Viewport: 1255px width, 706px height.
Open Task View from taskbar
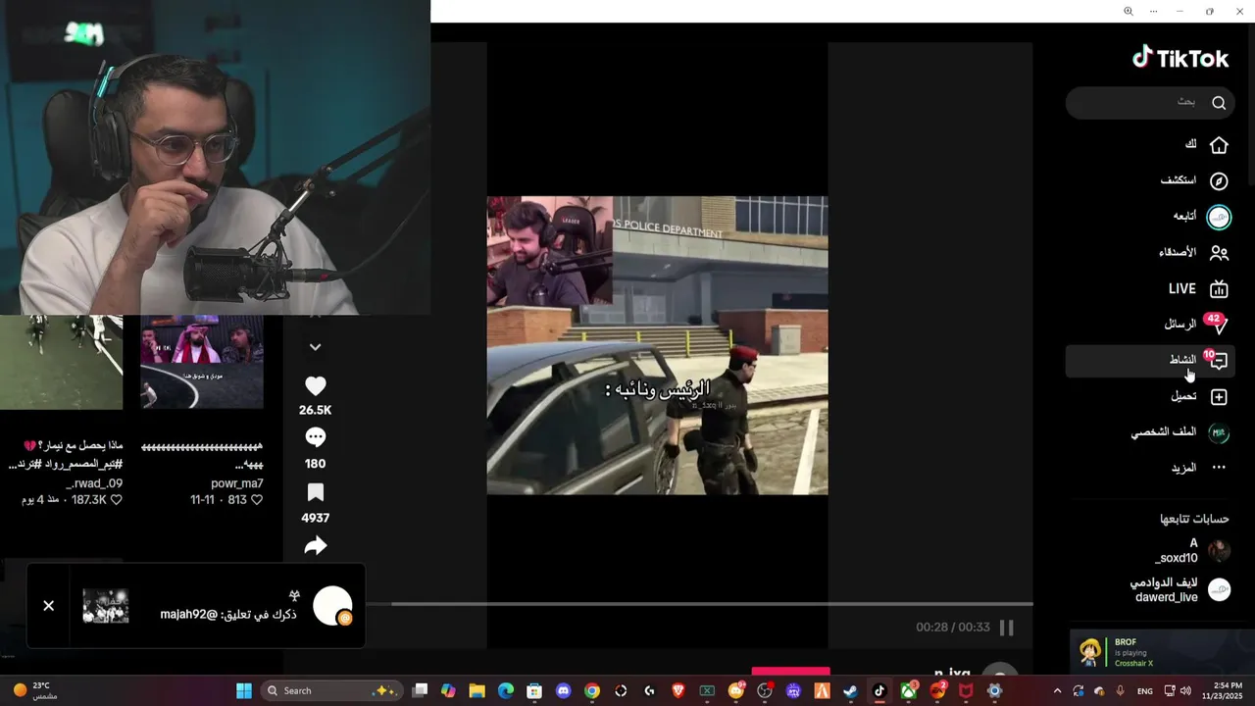tap(421, 691)
